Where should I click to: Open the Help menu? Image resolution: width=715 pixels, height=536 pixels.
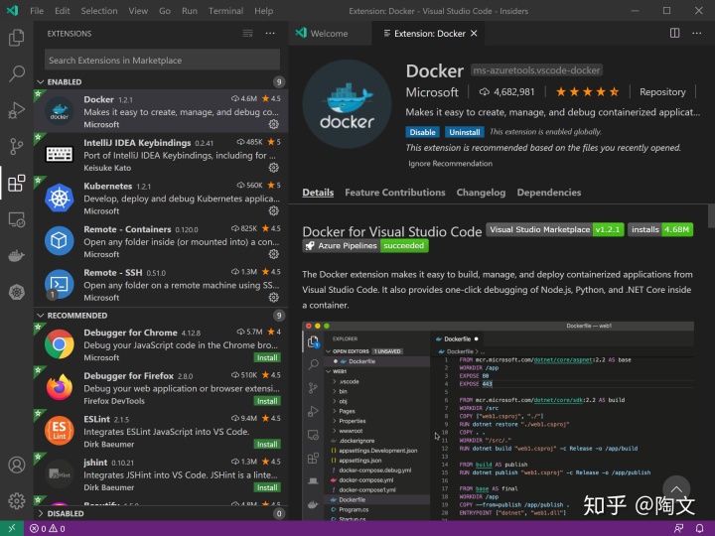coord(263,11)
